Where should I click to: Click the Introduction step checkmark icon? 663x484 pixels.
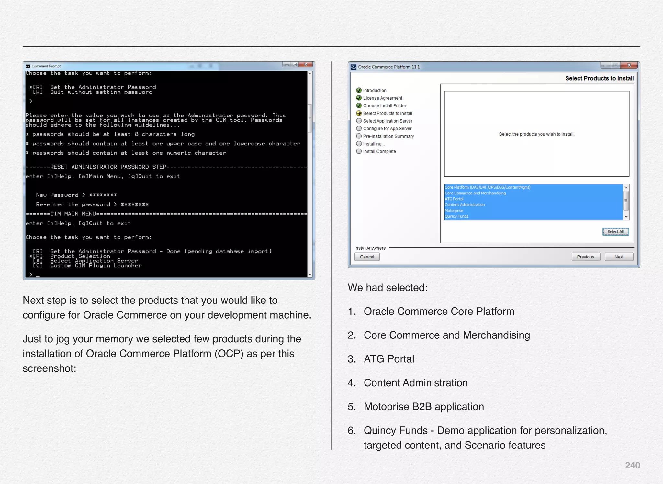[359, 90]
